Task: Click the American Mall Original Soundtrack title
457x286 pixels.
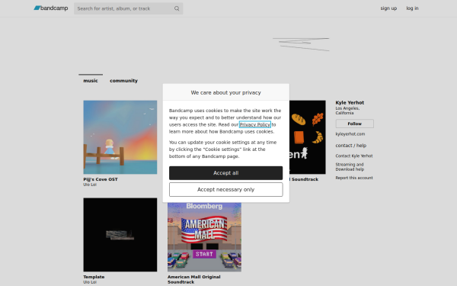Action: click(194, 279)
